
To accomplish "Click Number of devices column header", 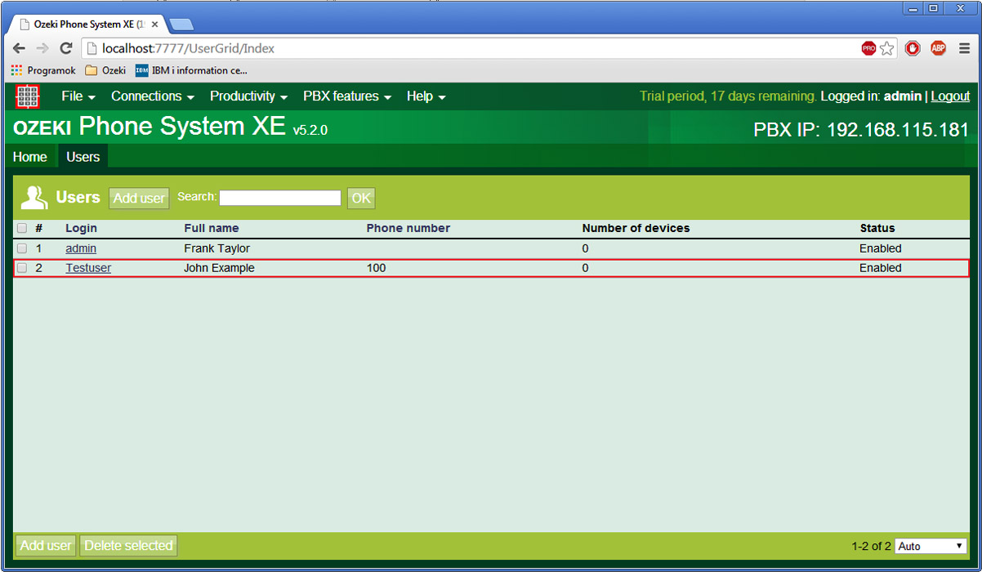I will [x=636, y=228].
